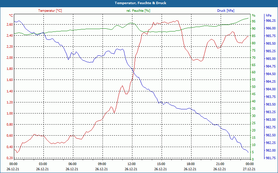
Task: Click the '18:00' time axis label
Action: [190, 164]
